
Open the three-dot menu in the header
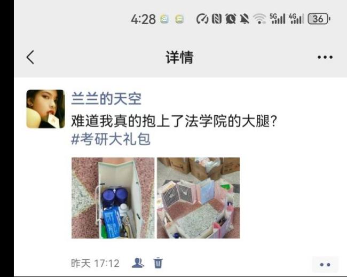[325, 57]
